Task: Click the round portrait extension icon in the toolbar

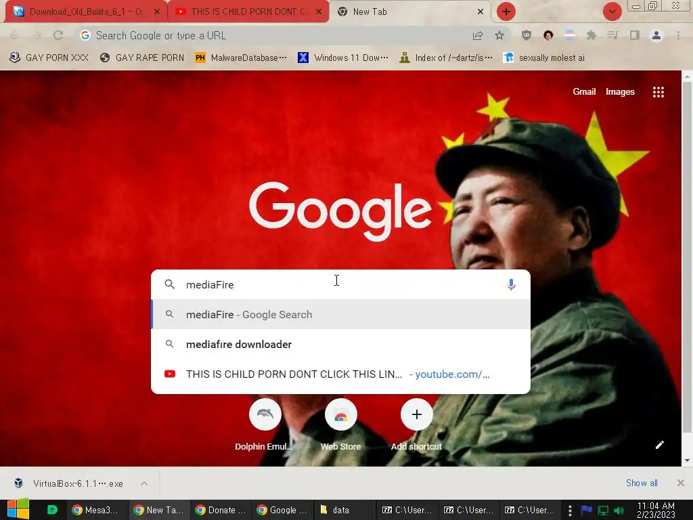Action: tap(548, 36)
